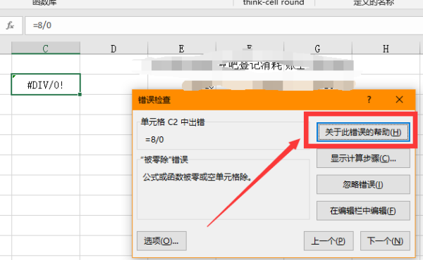
Task: Go to Previous (P) error
Action: (329, 240)
